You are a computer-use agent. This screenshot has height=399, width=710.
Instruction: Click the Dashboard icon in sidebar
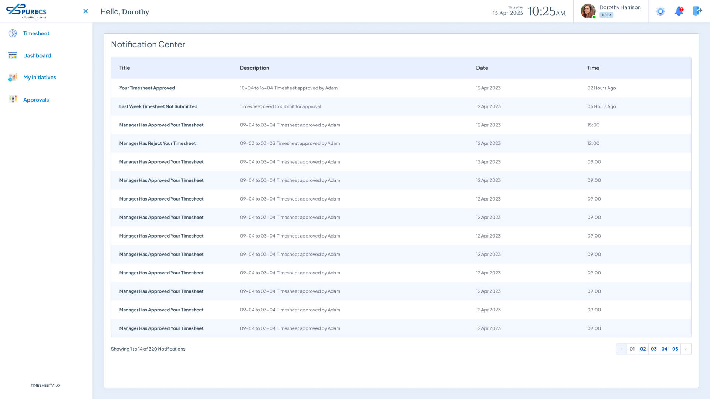[13, 55]
